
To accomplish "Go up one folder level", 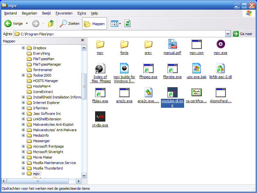I will pyautogui.click(x=51, y=23).
